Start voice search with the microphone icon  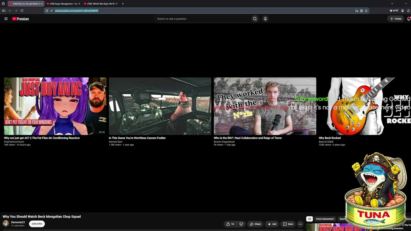click(x=265, y=19)
